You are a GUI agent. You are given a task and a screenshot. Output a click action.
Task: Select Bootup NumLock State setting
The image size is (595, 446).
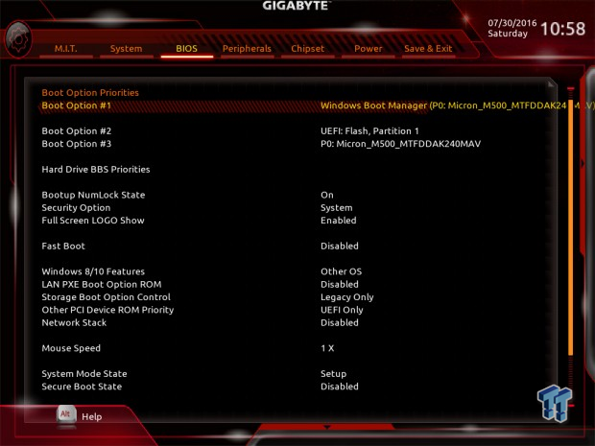click(x=93, y=195)
